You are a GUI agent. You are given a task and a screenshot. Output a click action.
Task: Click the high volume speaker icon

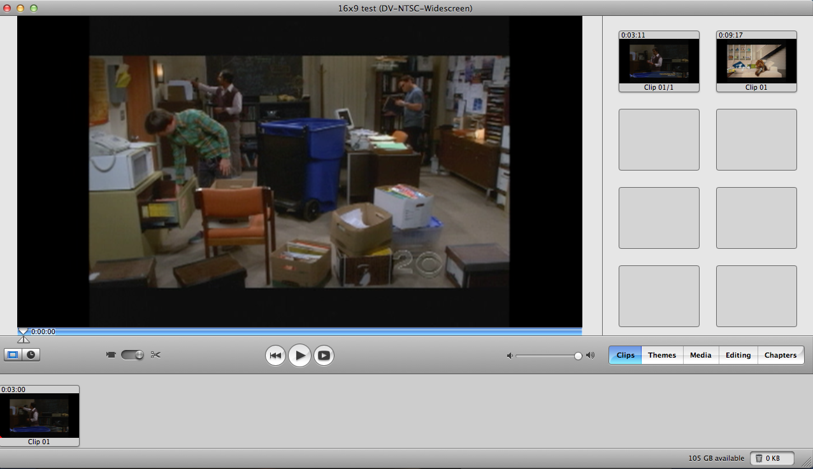[590, 356]
